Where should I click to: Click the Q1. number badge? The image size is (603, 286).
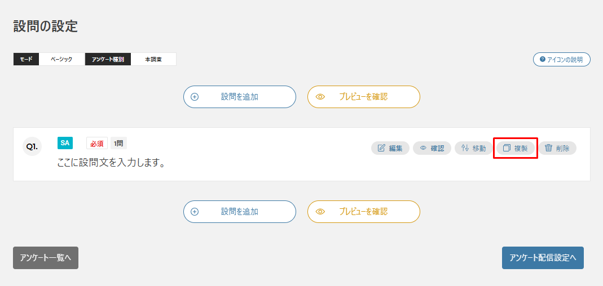[32, 146]
